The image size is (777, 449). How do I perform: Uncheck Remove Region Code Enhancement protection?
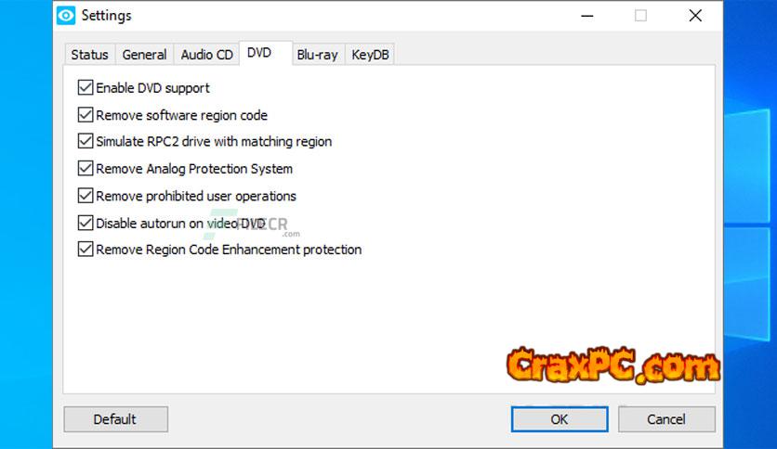86,249
